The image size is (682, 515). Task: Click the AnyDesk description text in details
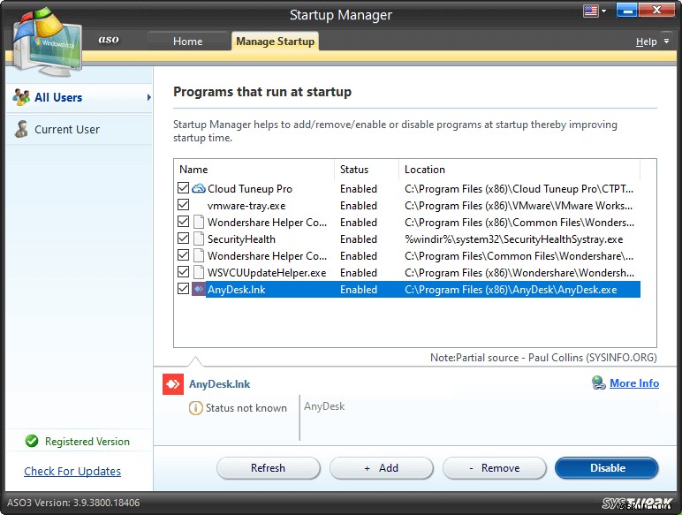click(324, 406)
